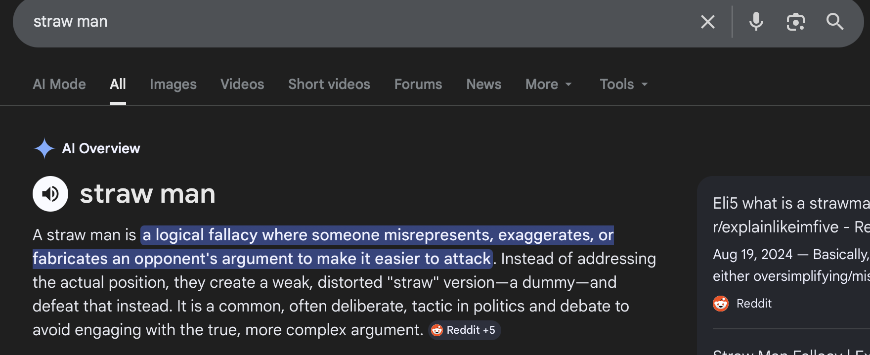Open the News results tab
The image size is (870, 355).
pos(483,84)
